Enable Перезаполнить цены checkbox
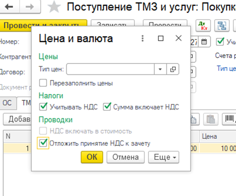Screen dimensions: 236x196 click(x=43, y=83)
